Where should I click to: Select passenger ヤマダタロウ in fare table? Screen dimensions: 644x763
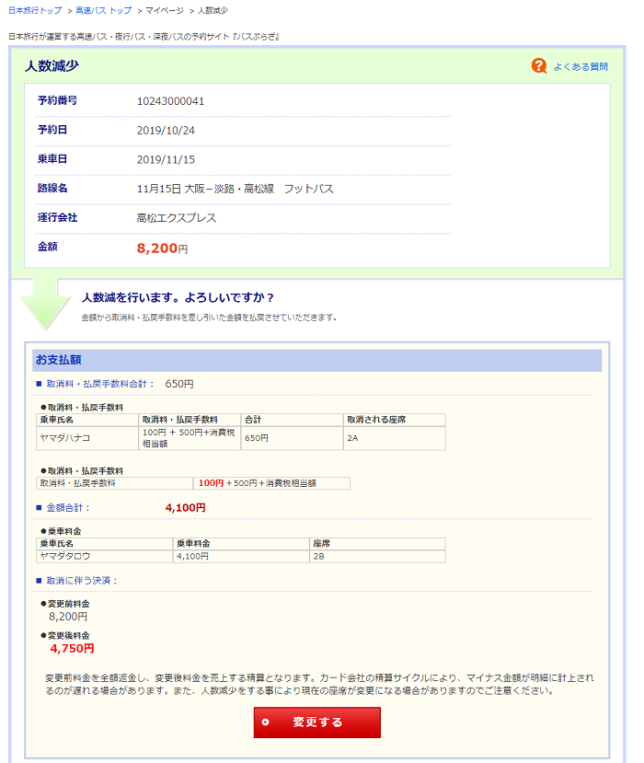click(x=64, y=556)
